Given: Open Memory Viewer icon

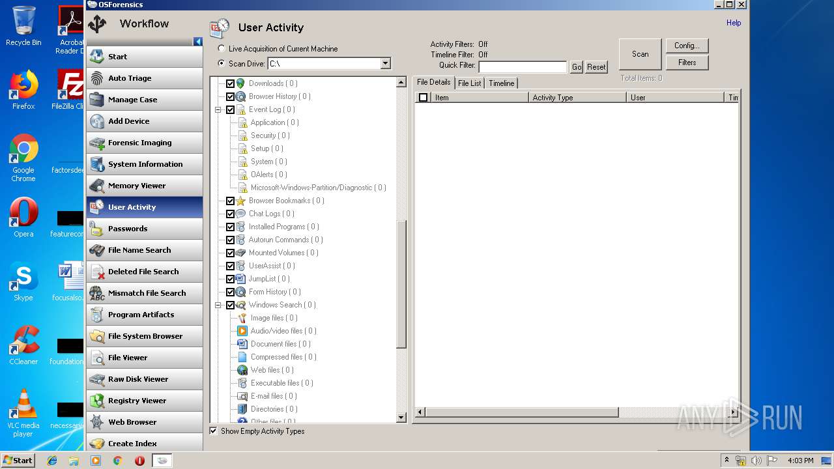Looking at the screenshot, I should coord(97,186).
